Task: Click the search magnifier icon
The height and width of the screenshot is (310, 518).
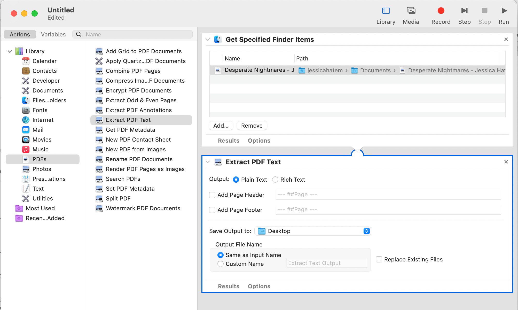Action: coord(79,34)
